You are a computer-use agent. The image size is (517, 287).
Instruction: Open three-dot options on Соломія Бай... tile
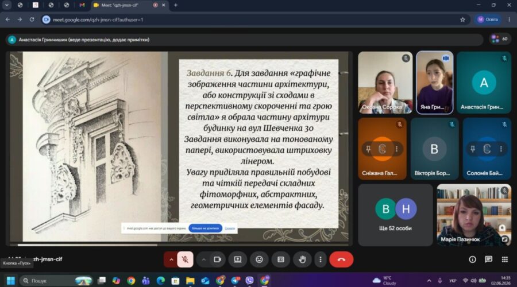tap(501, 149)
